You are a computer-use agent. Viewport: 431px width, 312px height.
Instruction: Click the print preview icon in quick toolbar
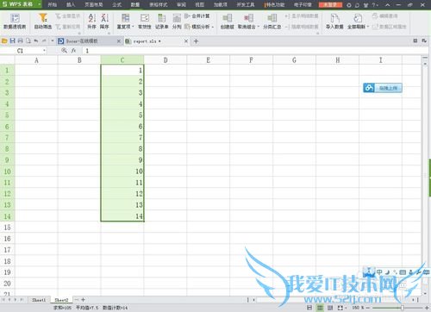click(x=28, y=41)
